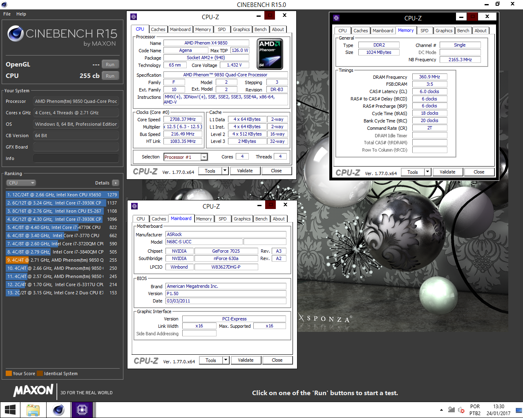This screenshot has width=523, height=418.
Task: Select ranking row 5 Intel Core i7-4770K
Action: tap(62, 227)
